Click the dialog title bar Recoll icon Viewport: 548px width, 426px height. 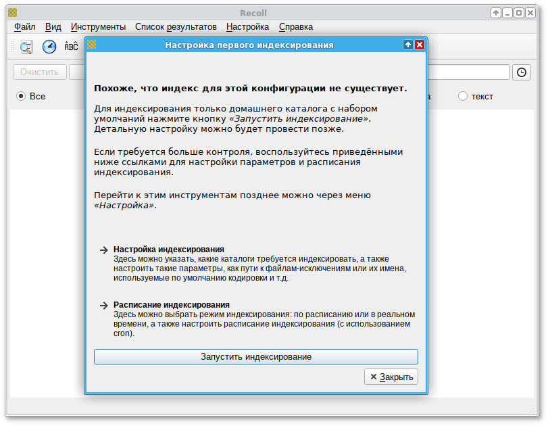tap(92, 45)
